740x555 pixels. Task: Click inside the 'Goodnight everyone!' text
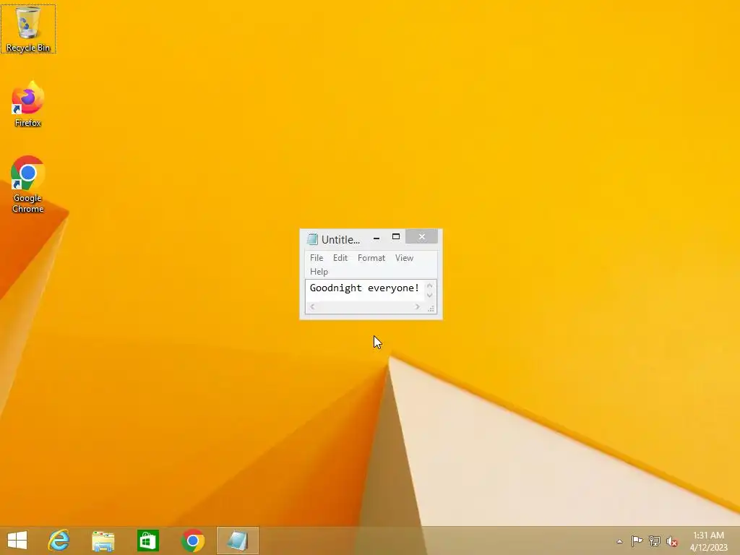point(364,288)
